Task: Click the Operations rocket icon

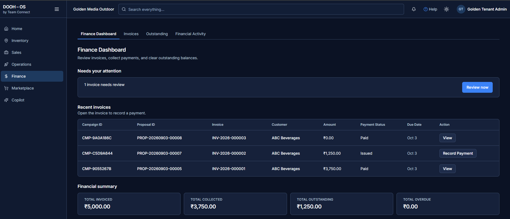Action: point(6,64)
